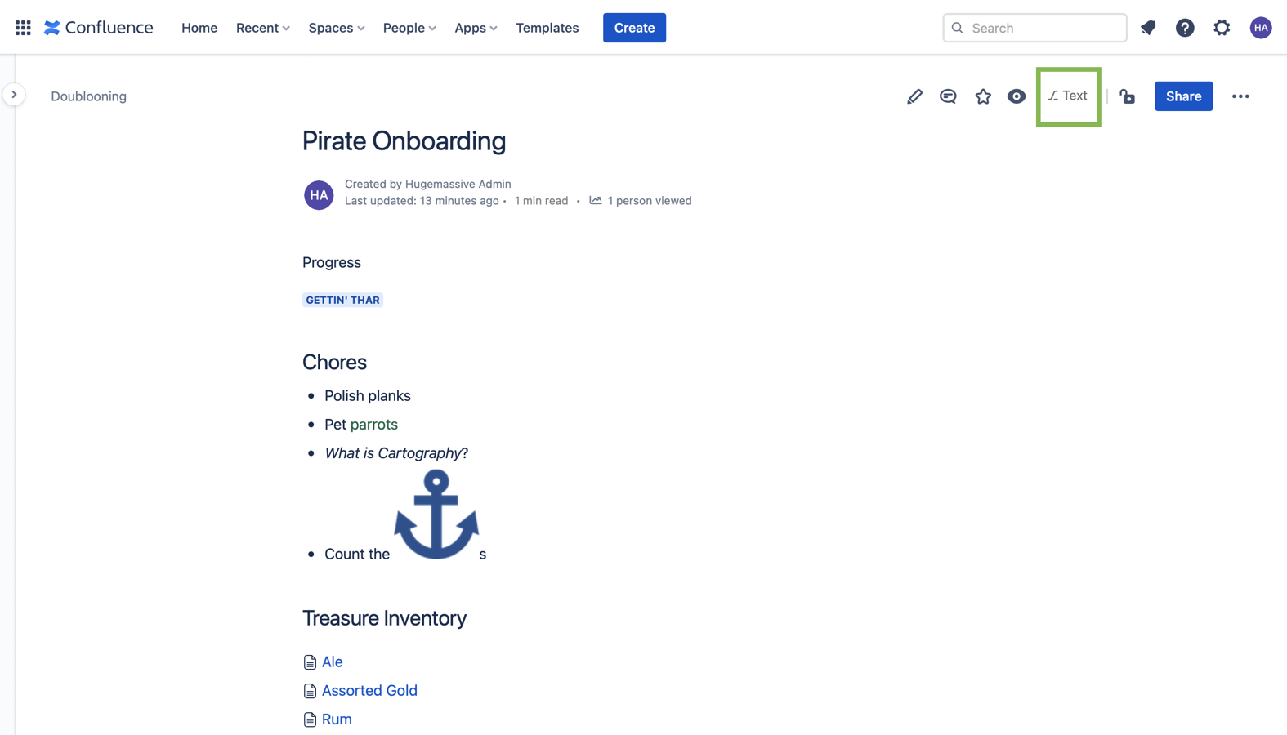Open the Assorted Gold link
1287x735 pixels.
click(x=369, y=691)
